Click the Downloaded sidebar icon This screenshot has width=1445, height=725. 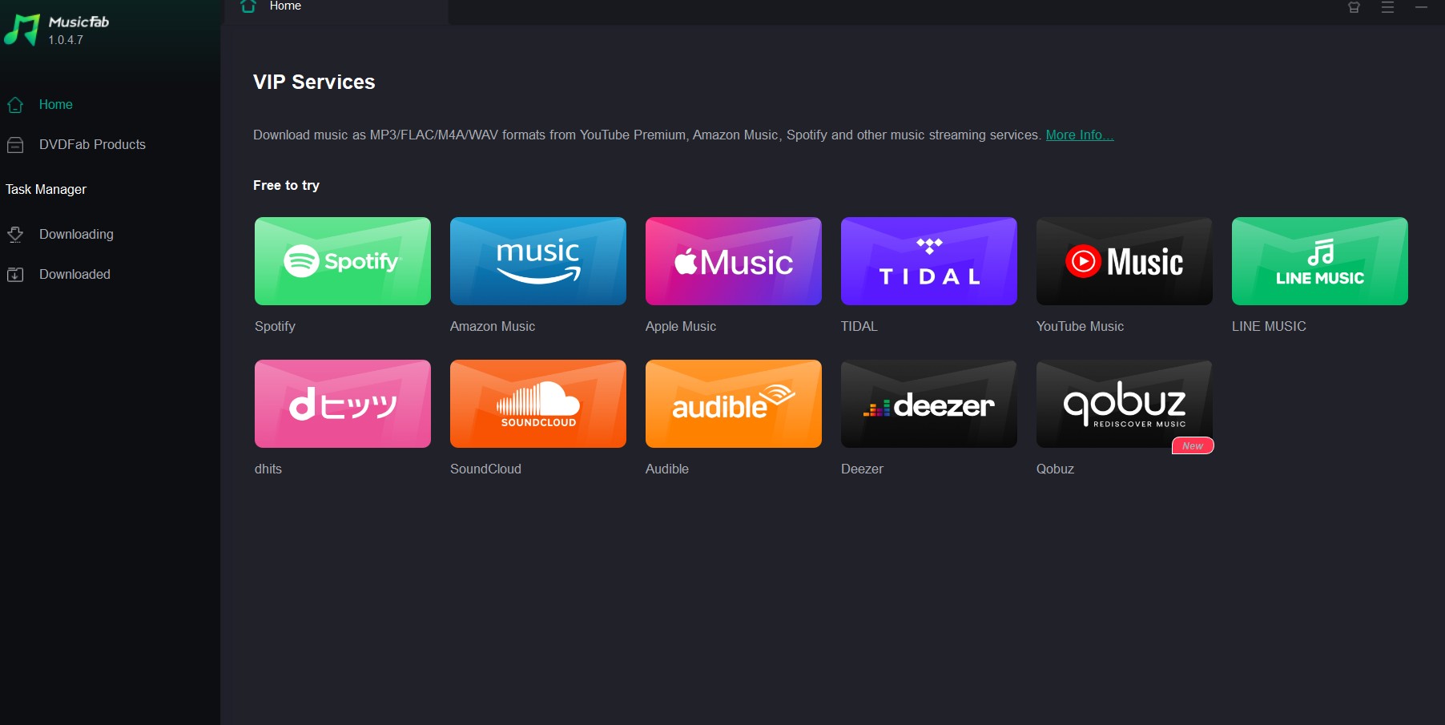15,275
